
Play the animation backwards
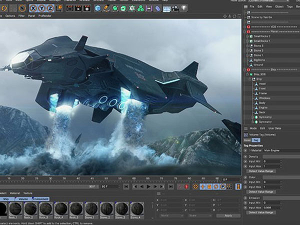pos(142,186)
